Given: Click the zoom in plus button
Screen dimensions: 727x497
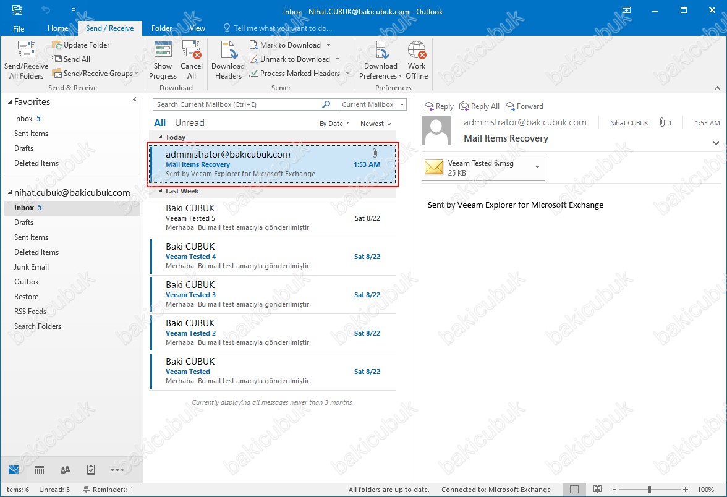Looking at the screenshot, I should 685,490.
